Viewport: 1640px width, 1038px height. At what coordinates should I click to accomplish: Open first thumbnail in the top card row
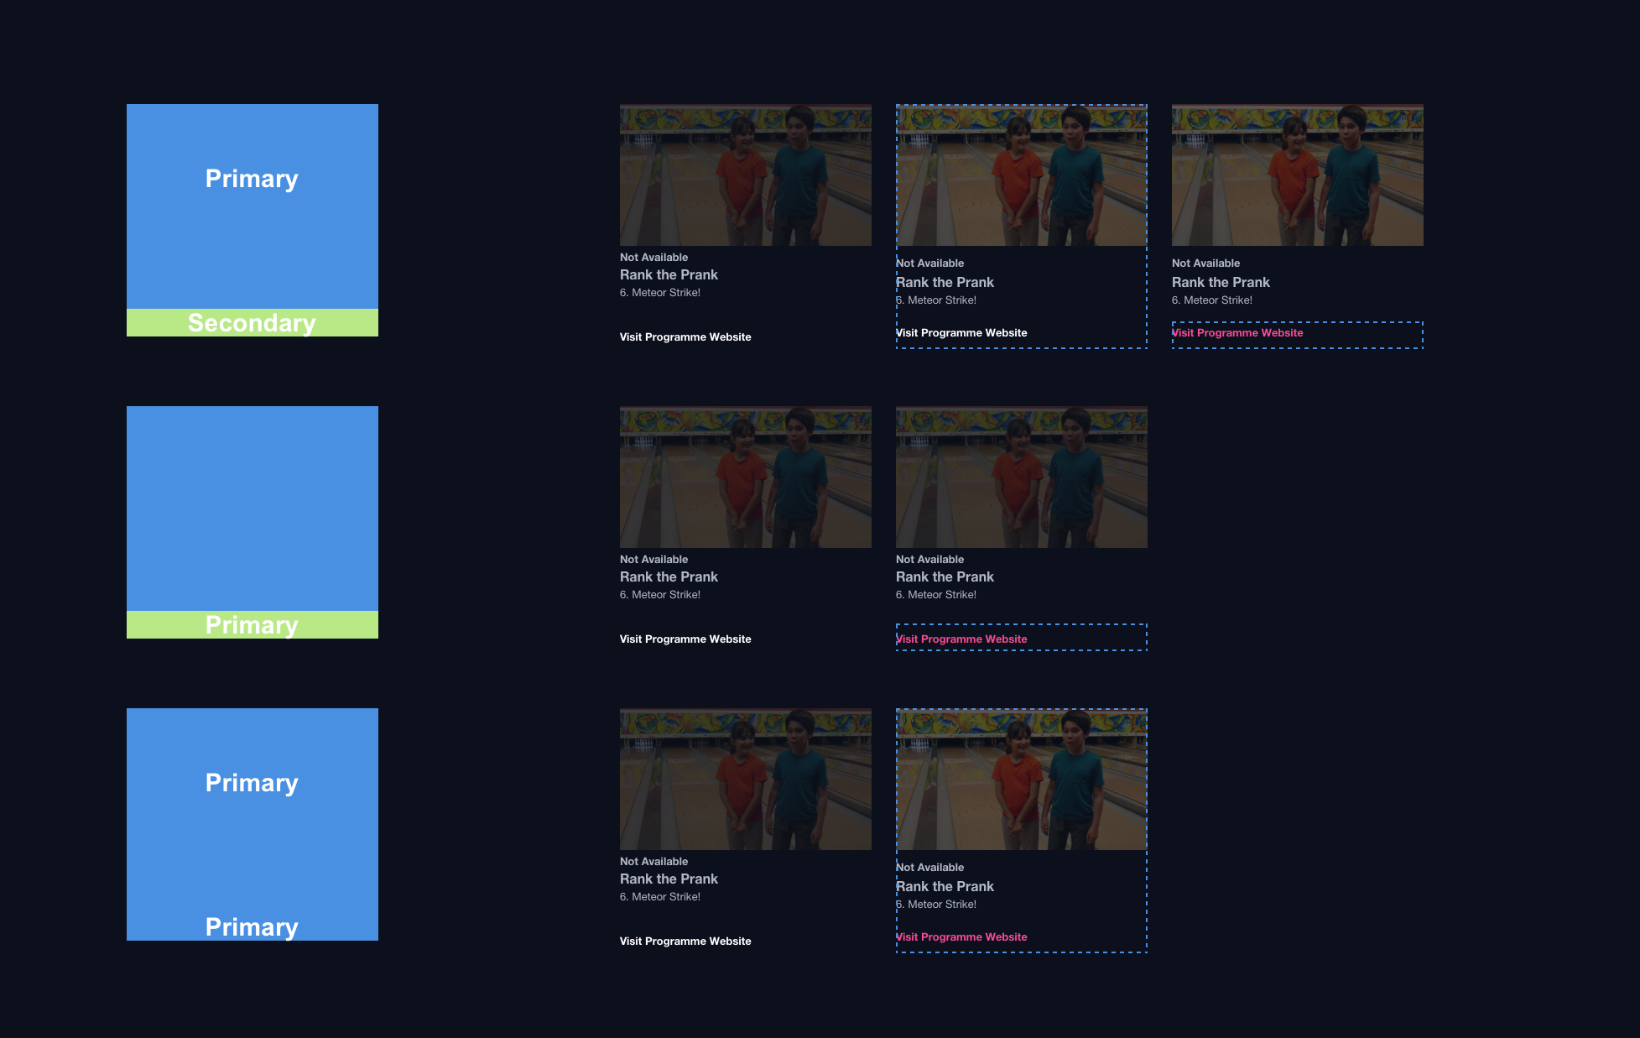pyautogui.click(x=745, y=175)
